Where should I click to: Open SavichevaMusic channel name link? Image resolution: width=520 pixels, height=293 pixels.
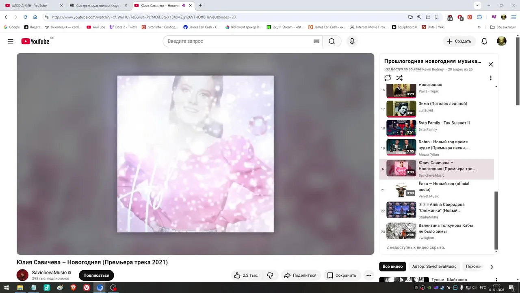click(x=49, y=273)
